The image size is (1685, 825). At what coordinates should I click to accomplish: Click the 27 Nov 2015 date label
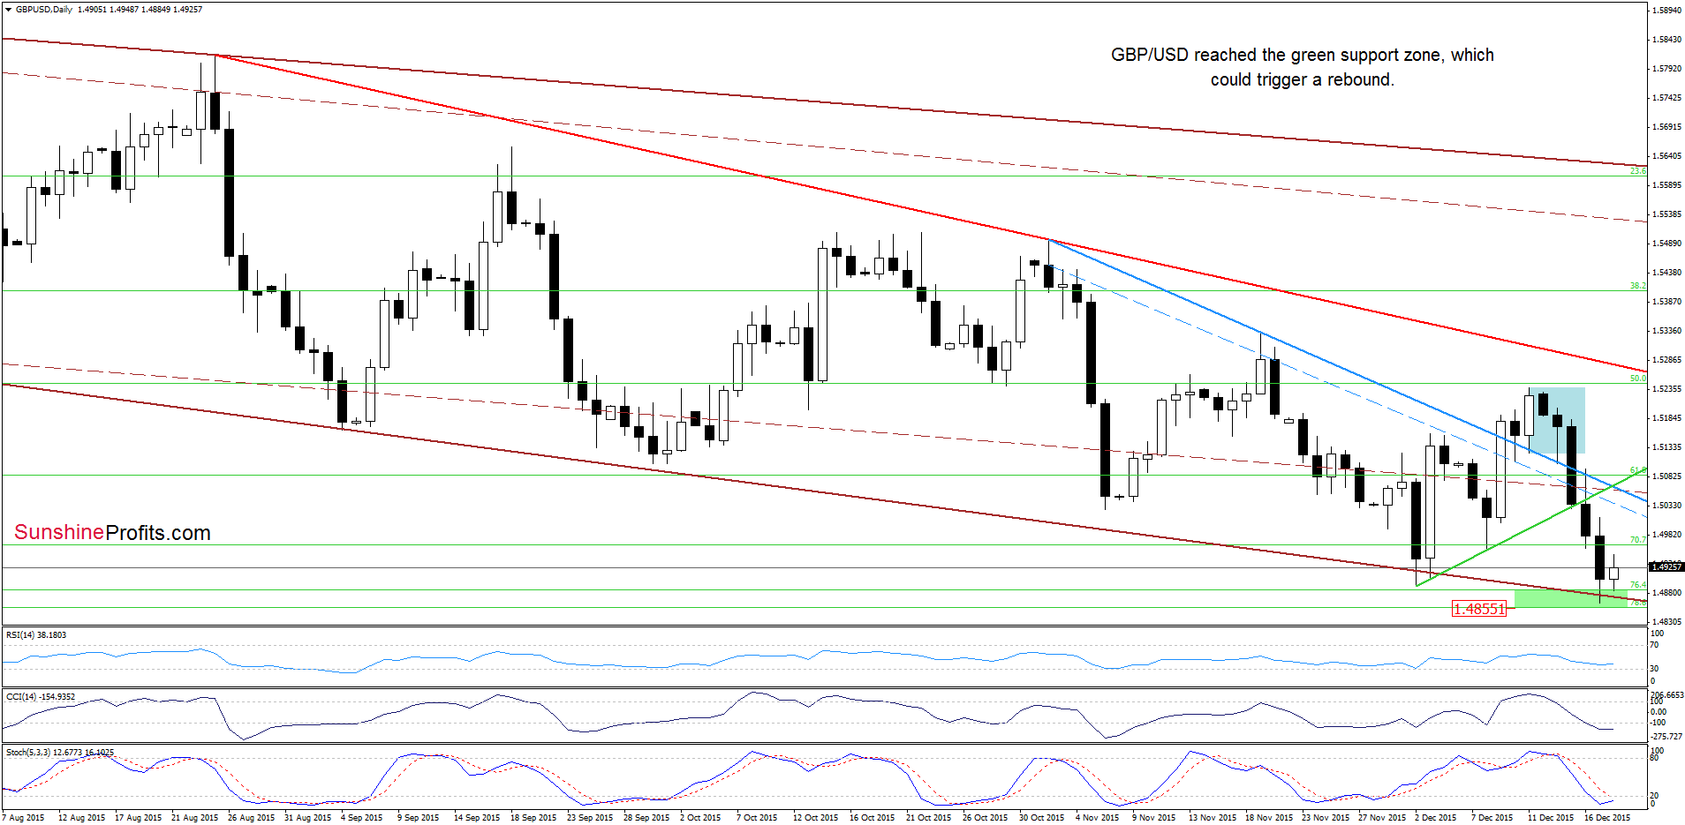coord(1382,818)
